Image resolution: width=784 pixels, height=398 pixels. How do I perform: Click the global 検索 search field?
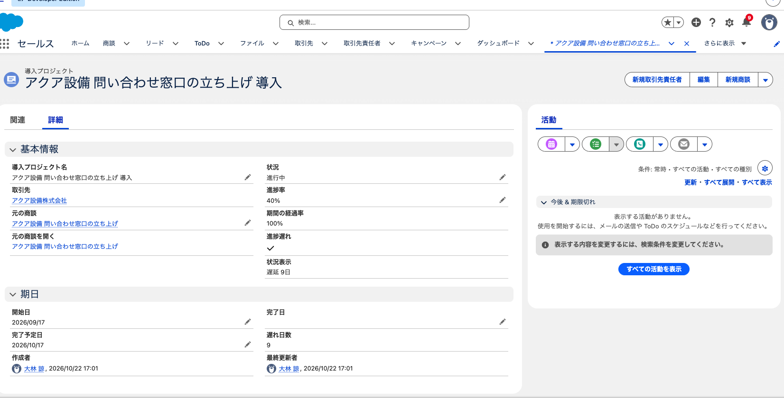click(x=374, y=22)
